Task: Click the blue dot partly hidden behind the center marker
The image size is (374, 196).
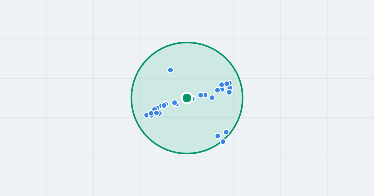Action: [192, 99]
